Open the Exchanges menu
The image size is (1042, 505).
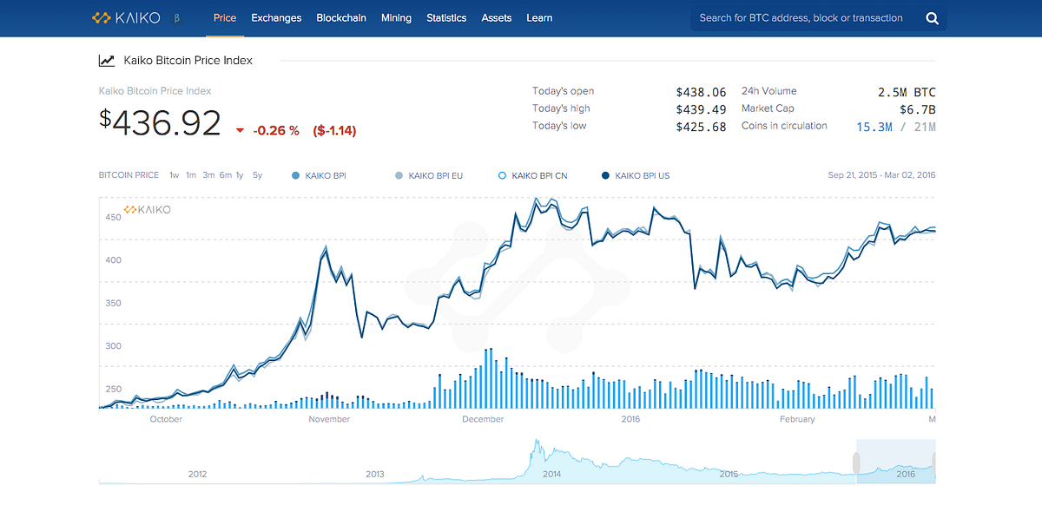[x=276, y=18]
